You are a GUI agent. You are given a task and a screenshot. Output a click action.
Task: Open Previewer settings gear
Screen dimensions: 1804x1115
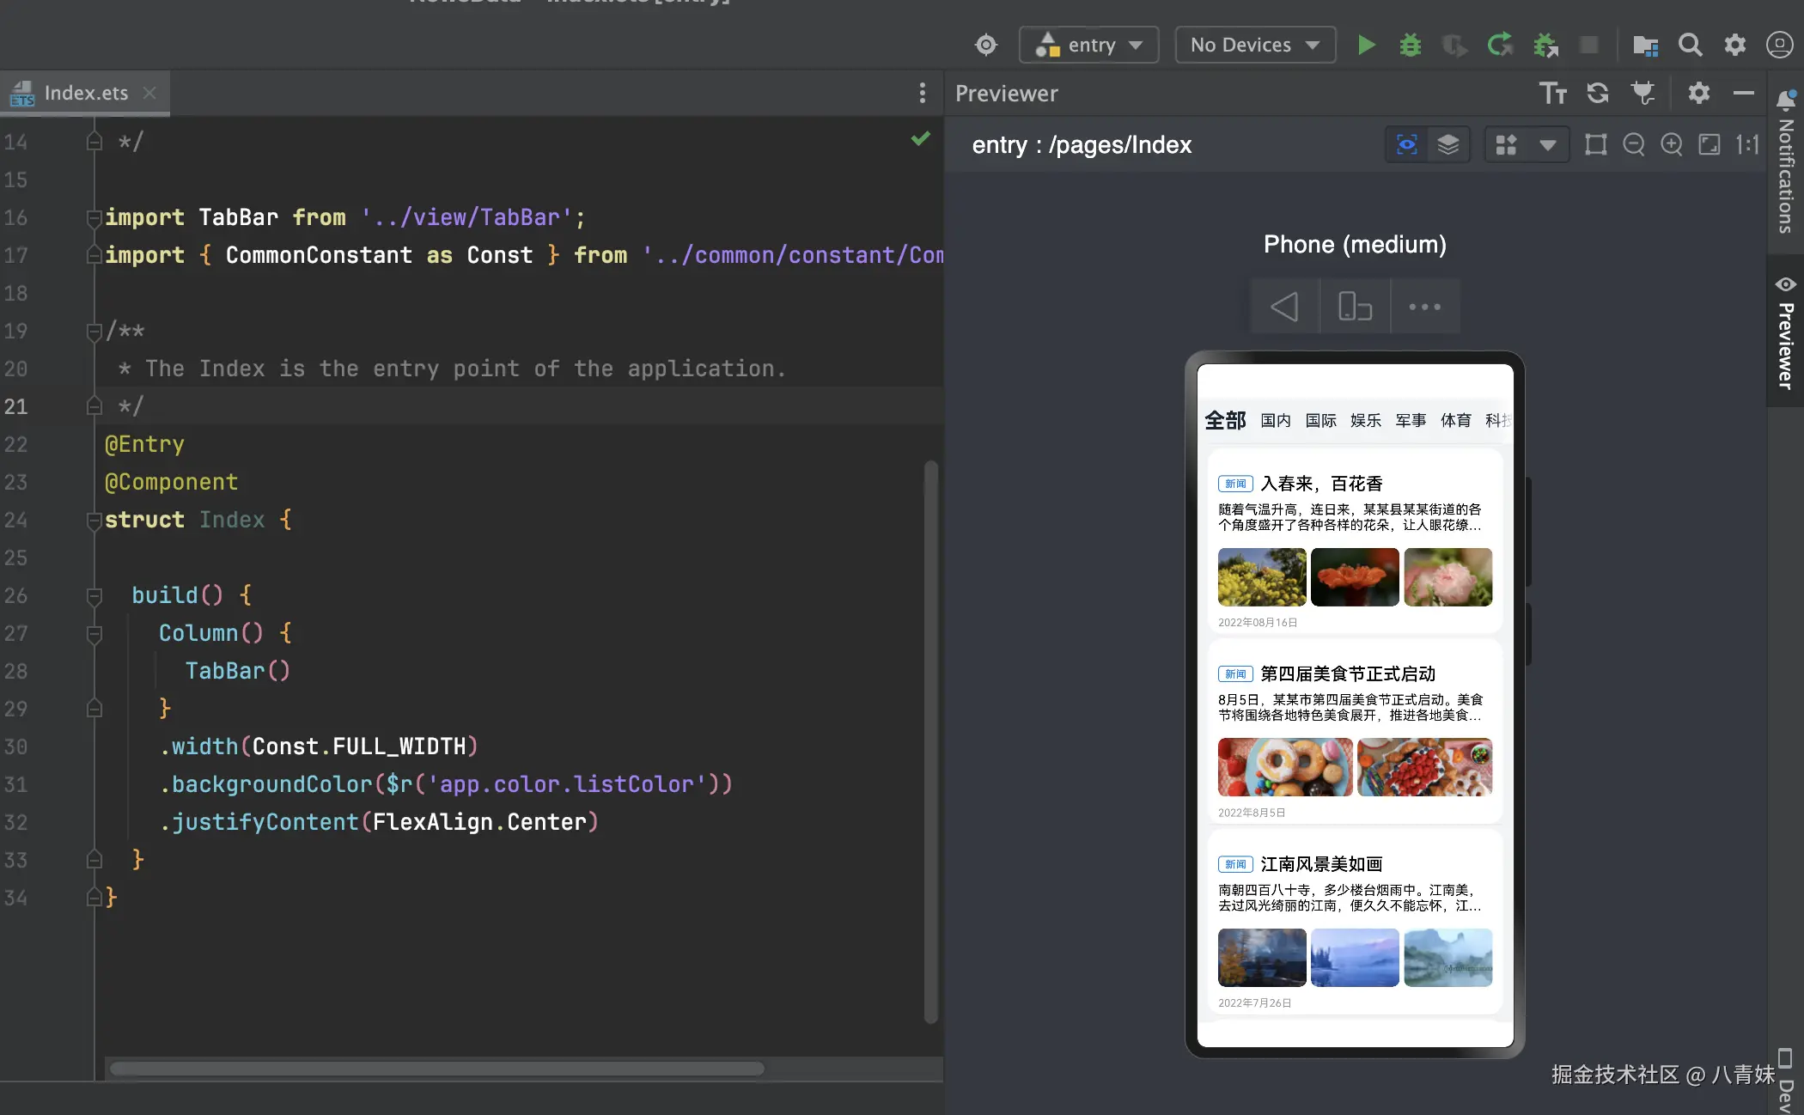click(1698, 93)
